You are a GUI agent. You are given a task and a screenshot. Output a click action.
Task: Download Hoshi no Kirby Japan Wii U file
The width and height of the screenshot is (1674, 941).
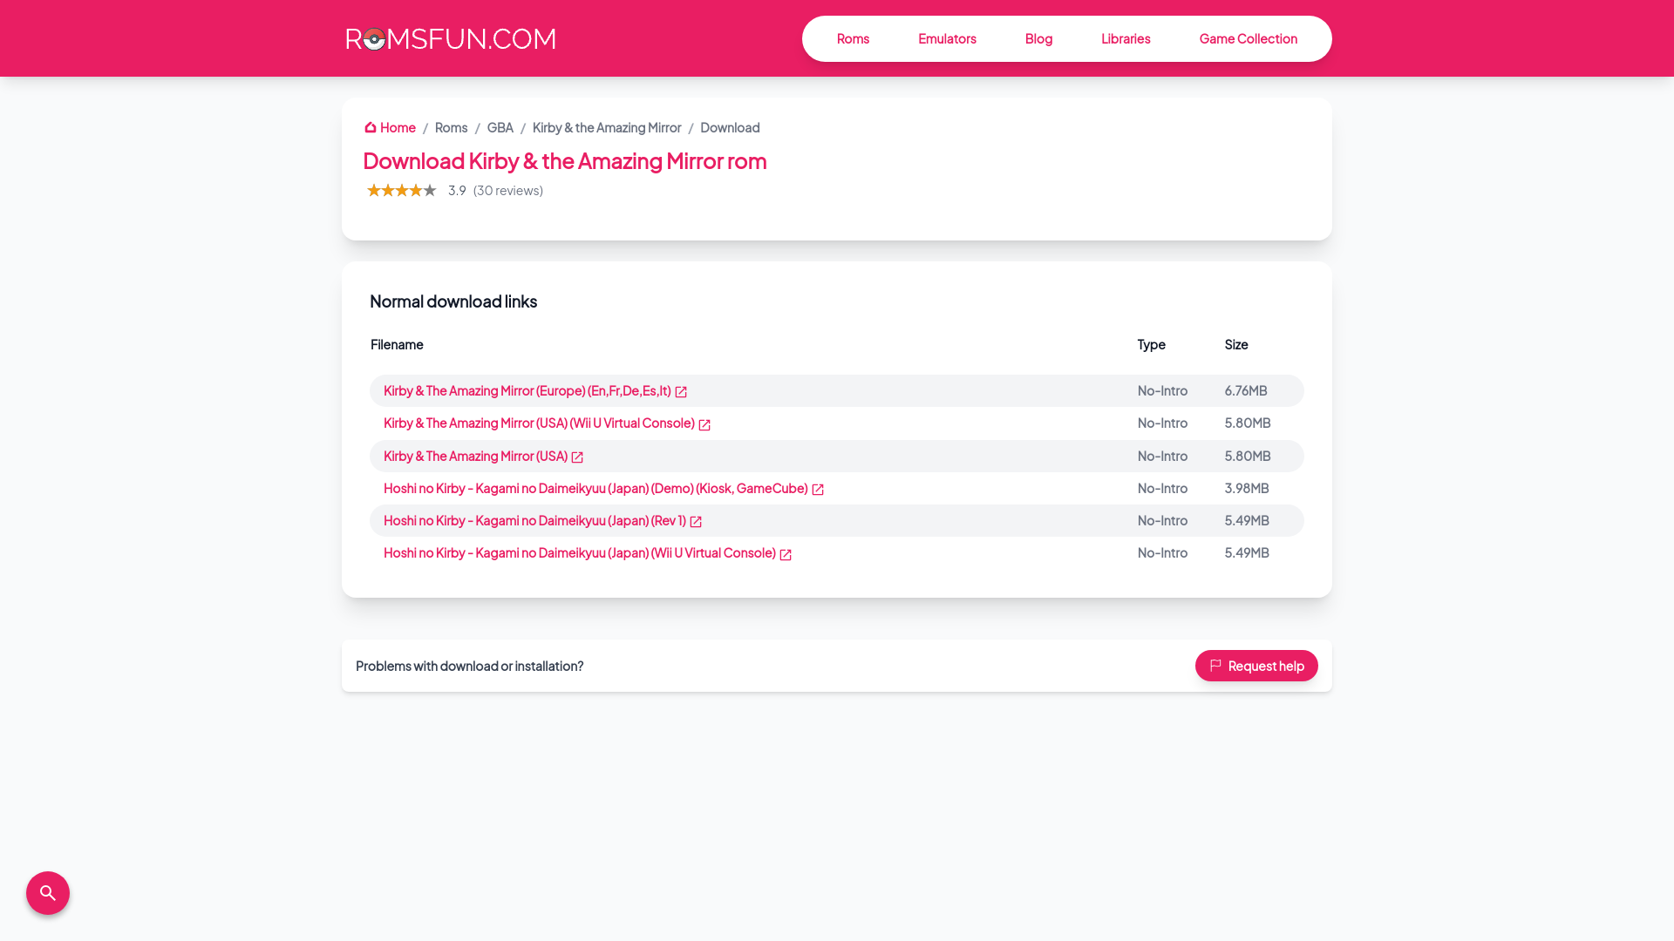point(580,552)
